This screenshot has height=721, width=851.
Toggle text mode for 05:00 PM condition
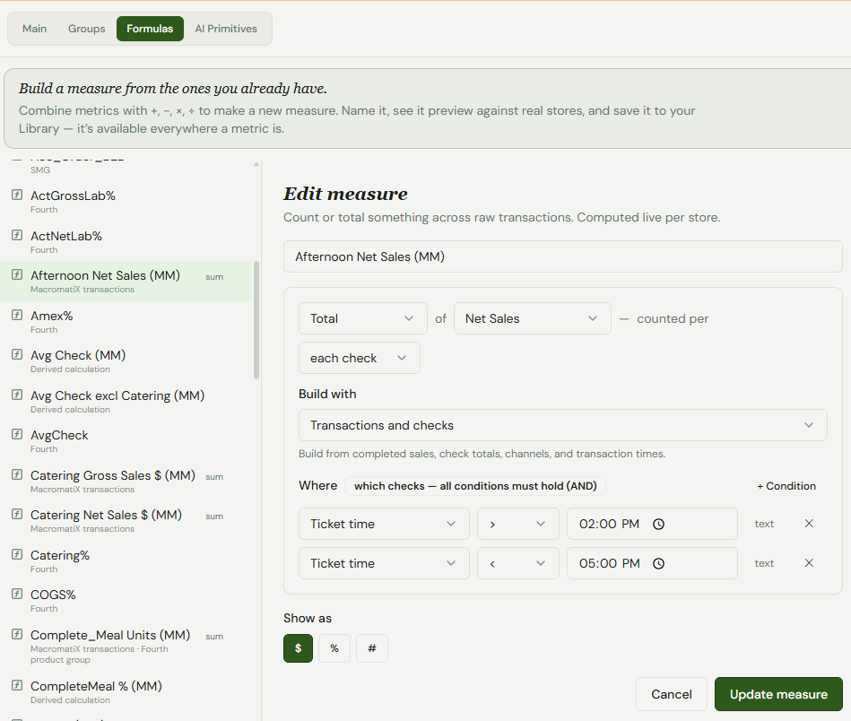click(x=764, y=563)
